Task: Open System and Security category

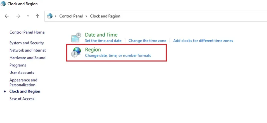Action: [27, 43]
